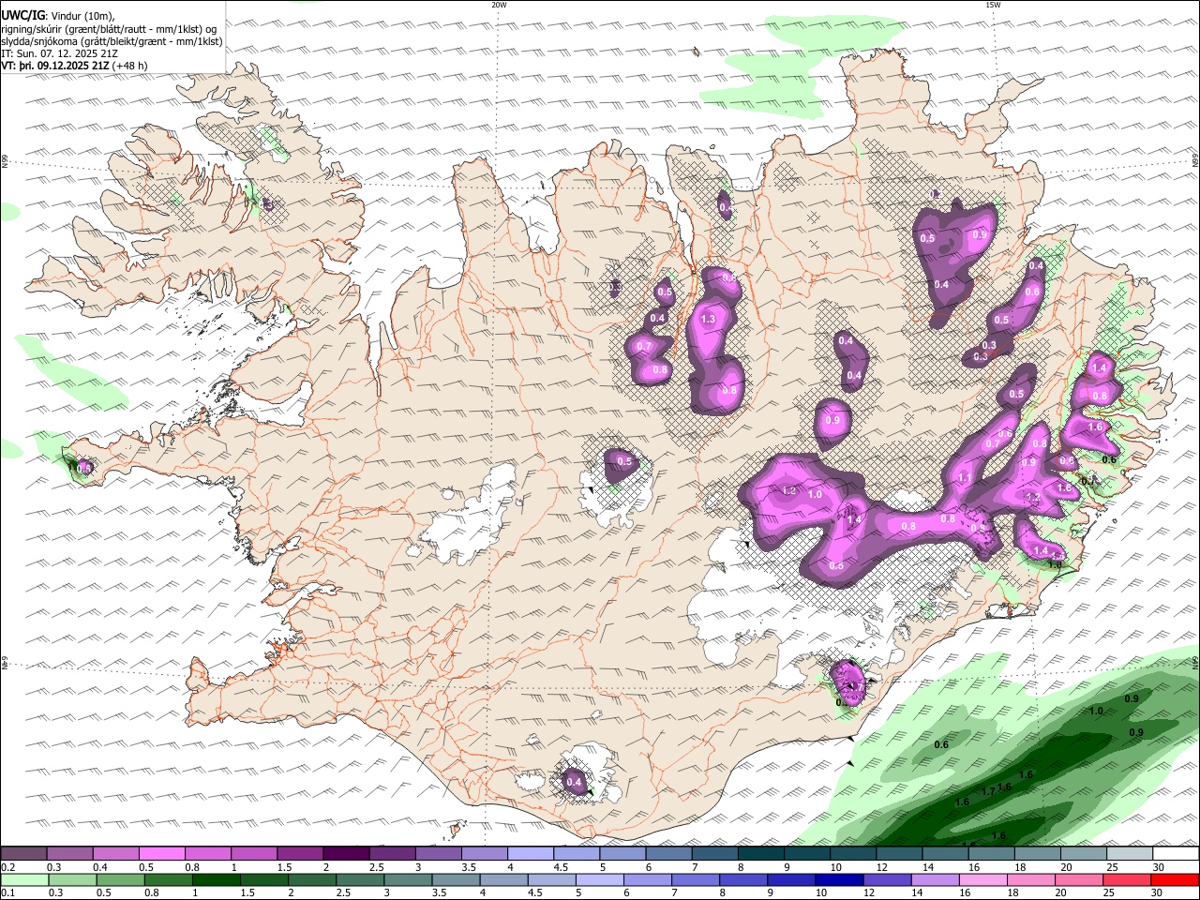Click upper scale pink swatch between 0.5 and 0.8
Screen dimensions: 1200x900
coord(162,853)
